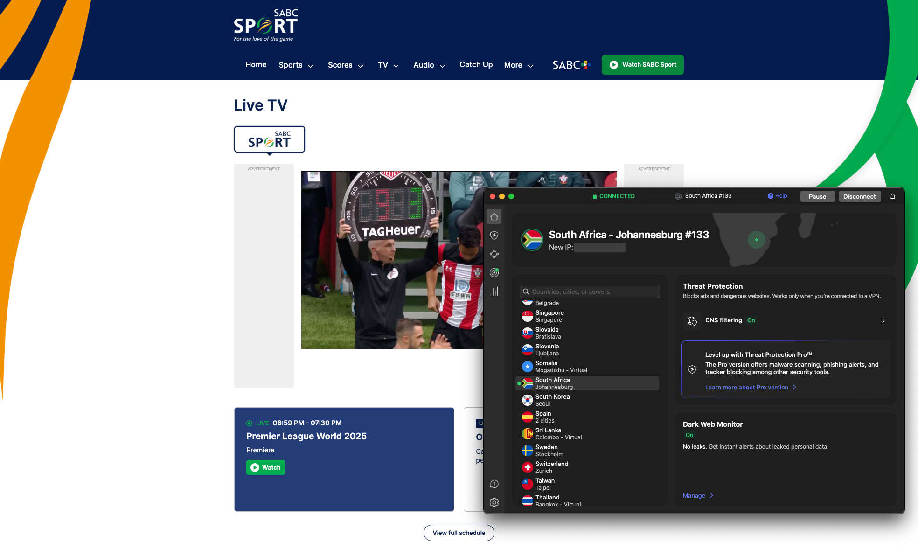Click the South Africa flag in connection banner
This screenshot has height=548, width=918.
[x=532, y=240]
